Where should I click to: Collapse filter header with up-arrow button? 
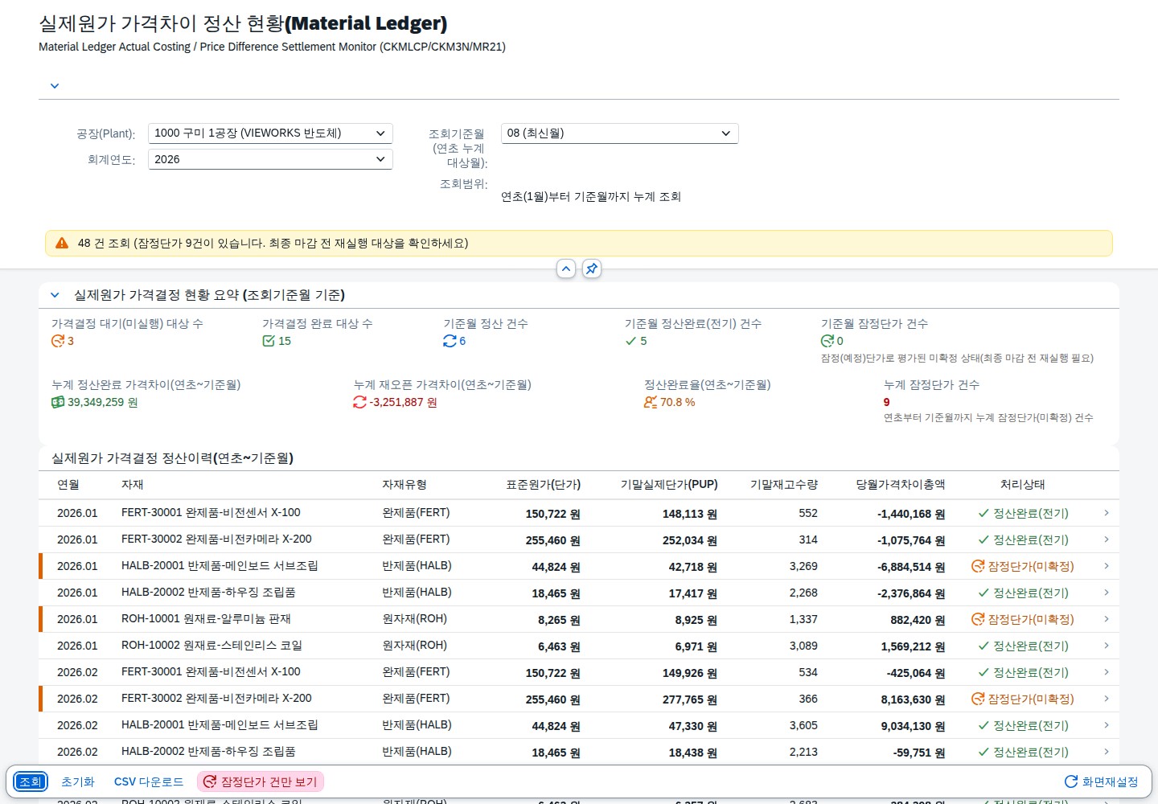566,269
